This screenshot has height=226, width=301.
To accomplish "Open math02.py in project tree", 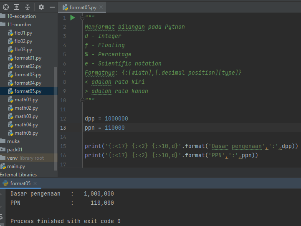I will pyautogui.click(x=26, y=108).
